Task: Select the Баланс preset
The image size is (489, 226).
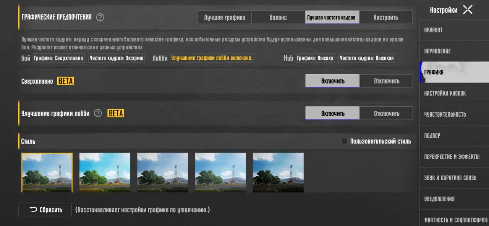Action: pyautogui.click(x=278, y=17)
